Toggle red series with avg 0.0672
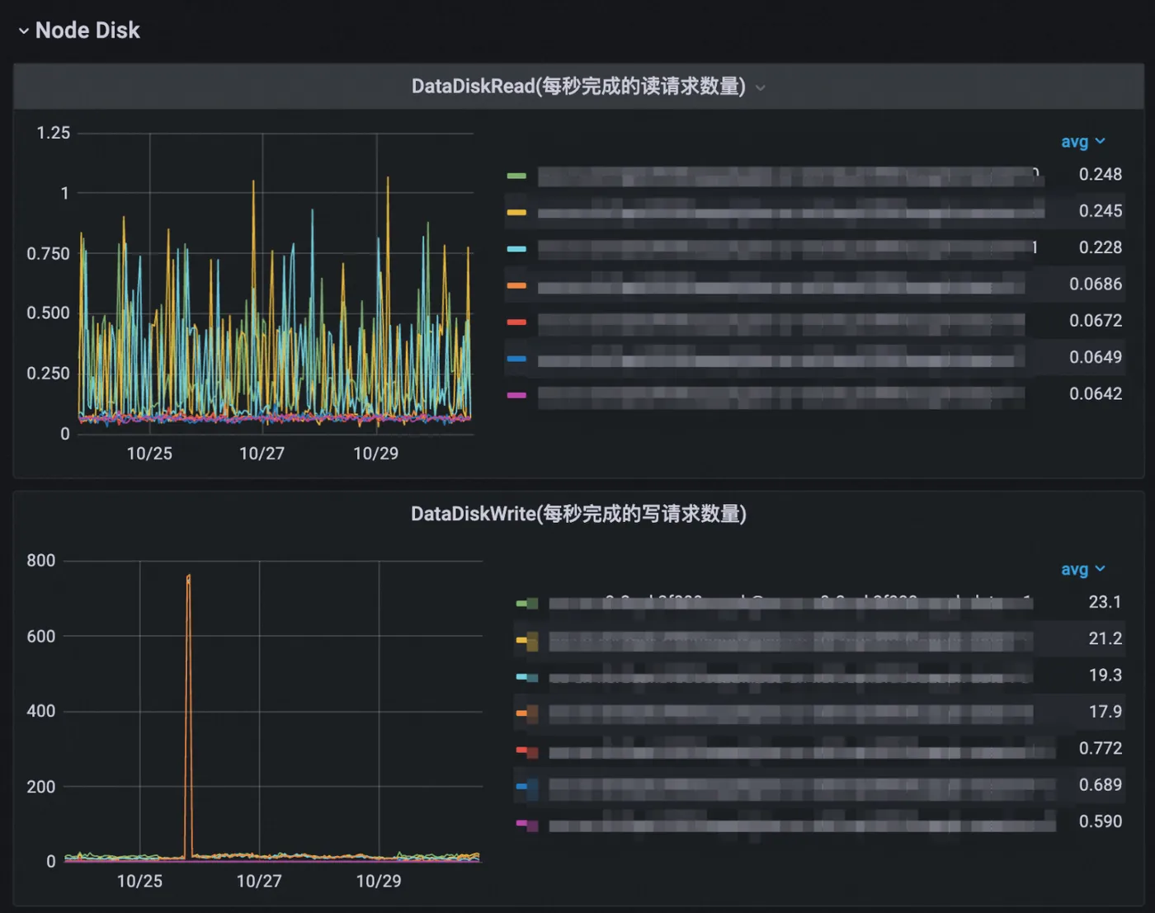The image size is (1155, 913). [x=516, y=322]
